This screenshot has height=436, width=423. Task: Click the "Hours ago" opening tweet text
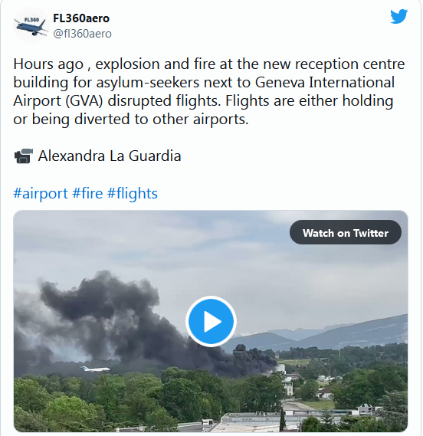click(x=48, y=64)
